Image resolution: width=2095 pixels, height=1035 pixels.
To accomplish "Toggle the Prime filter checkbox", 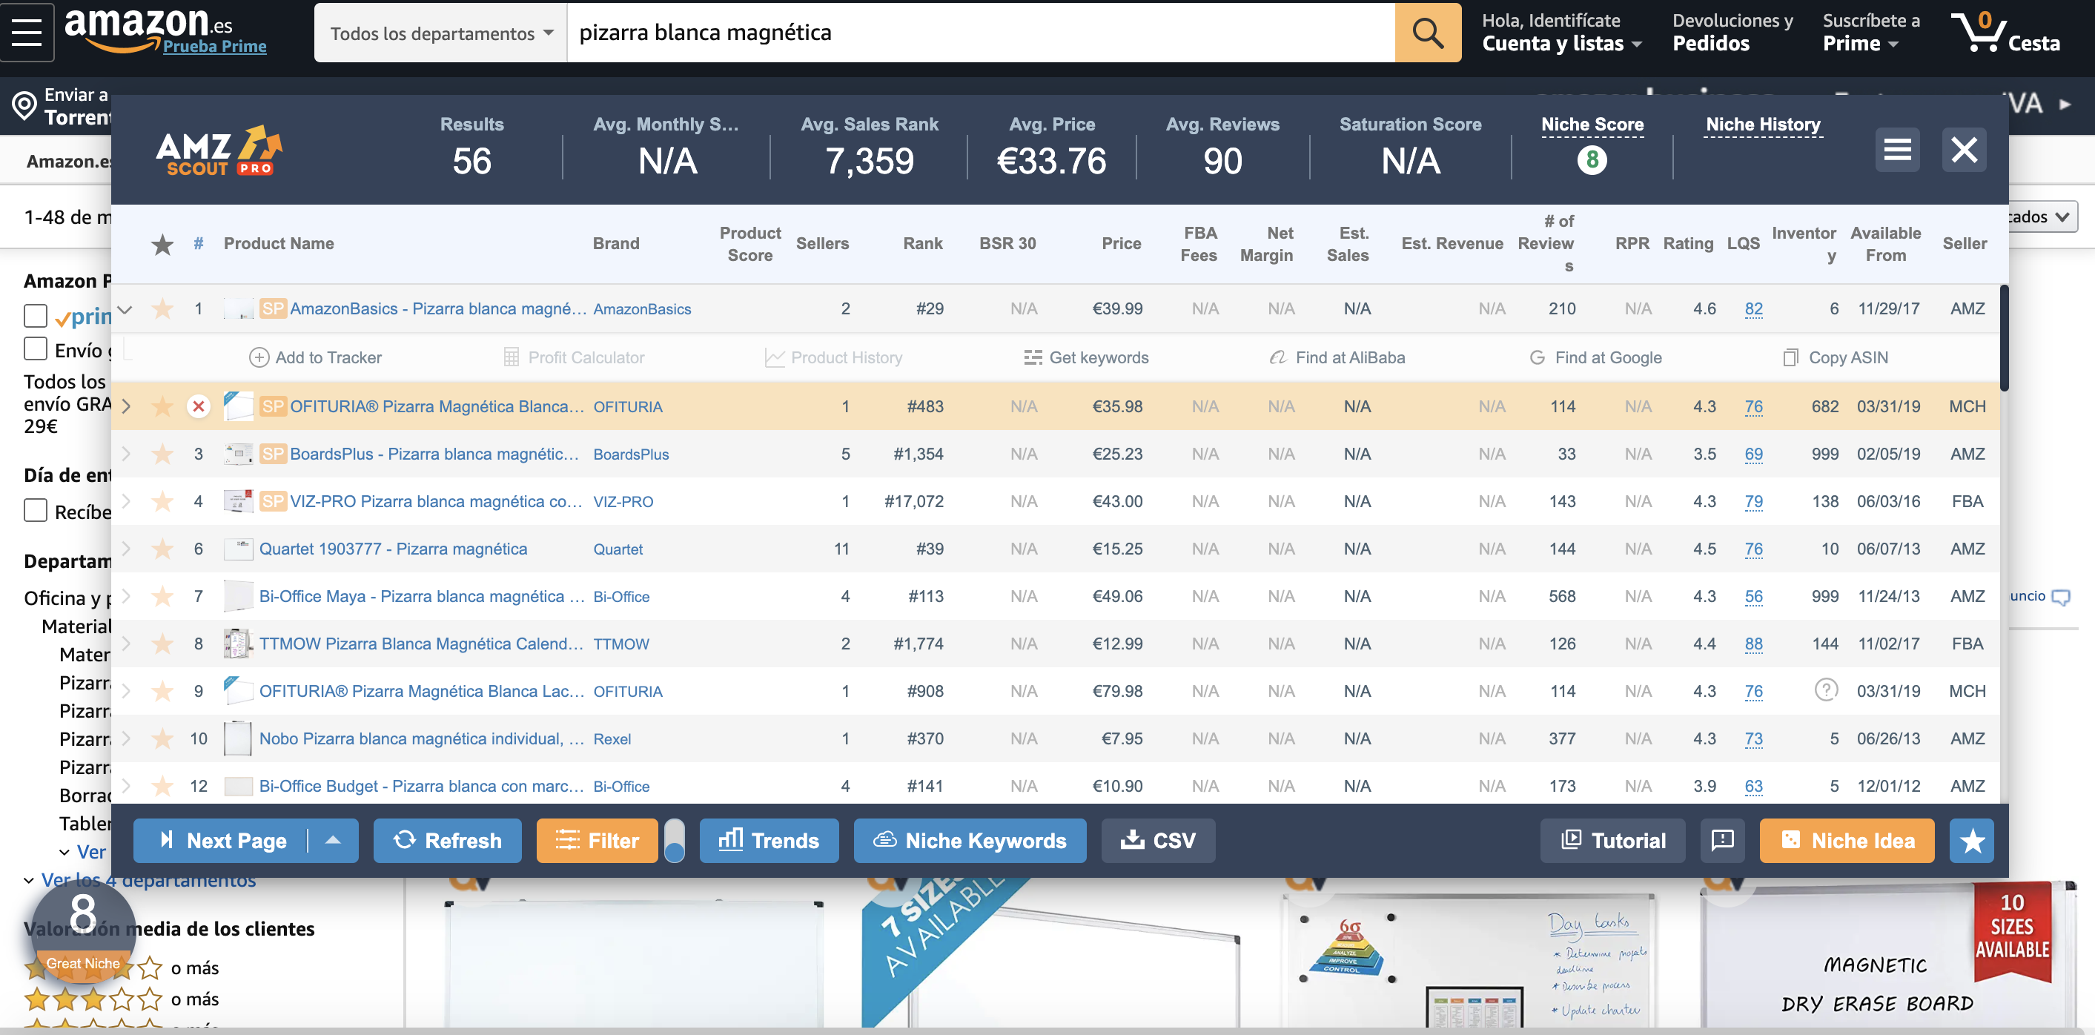I will click(x=36, y=315).
